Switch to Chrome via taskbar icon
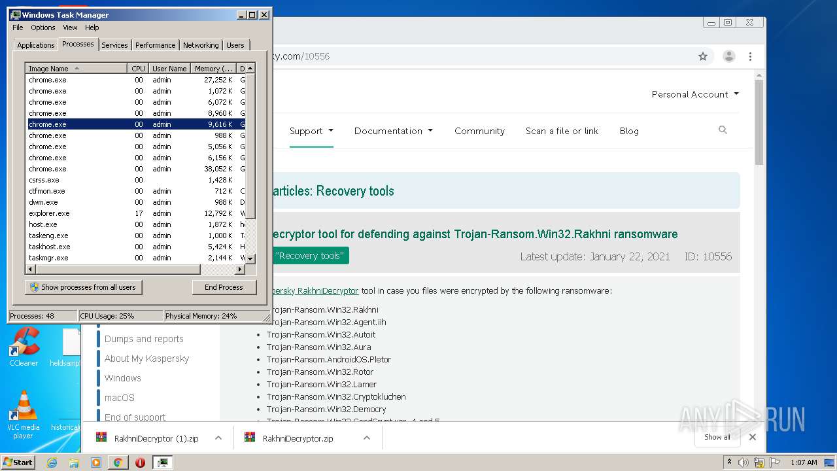 118,462
